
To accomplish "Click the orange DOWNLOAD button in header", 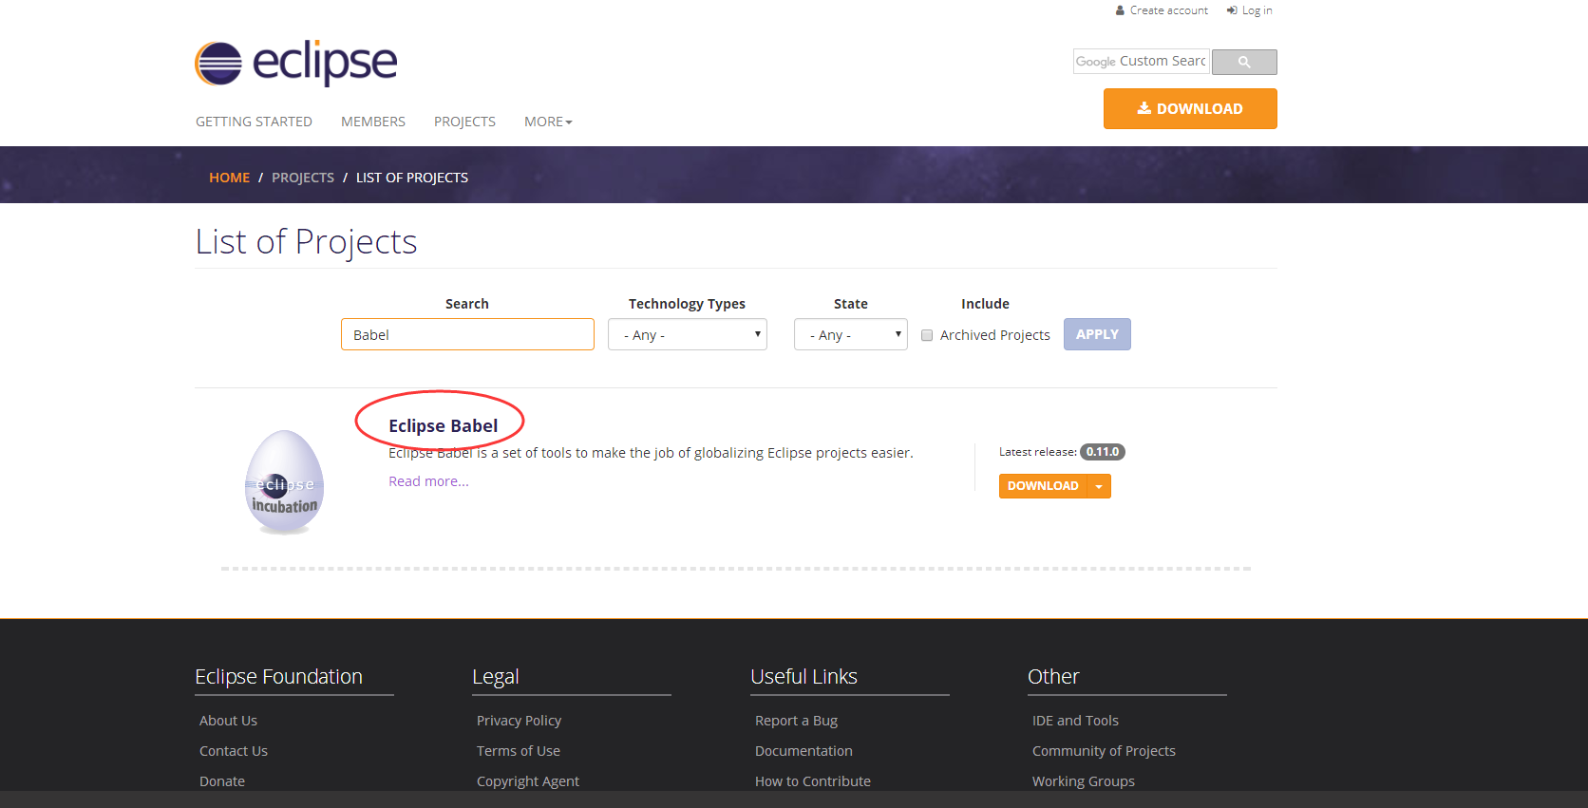I will pos(1190,108).
